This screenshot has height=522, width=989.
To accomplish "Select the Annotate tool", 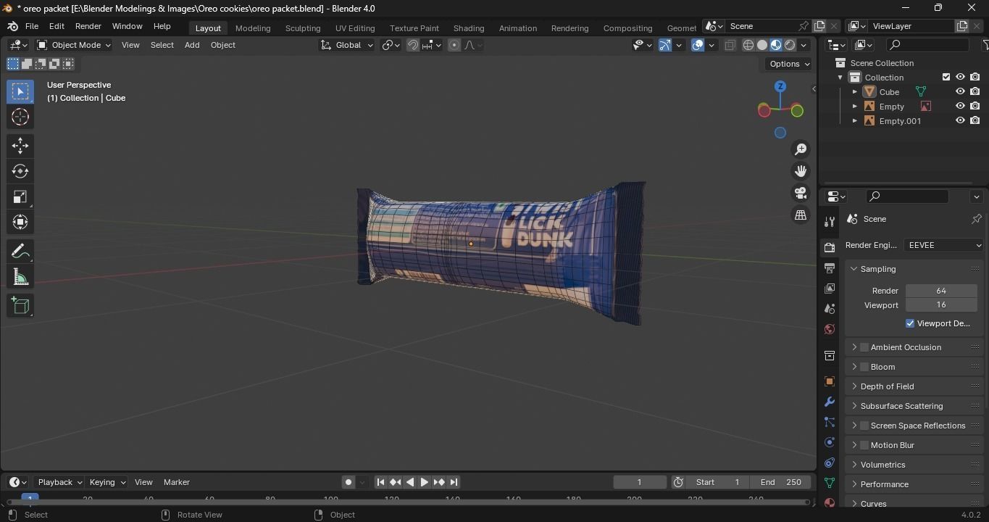I will tap(20, 252).
